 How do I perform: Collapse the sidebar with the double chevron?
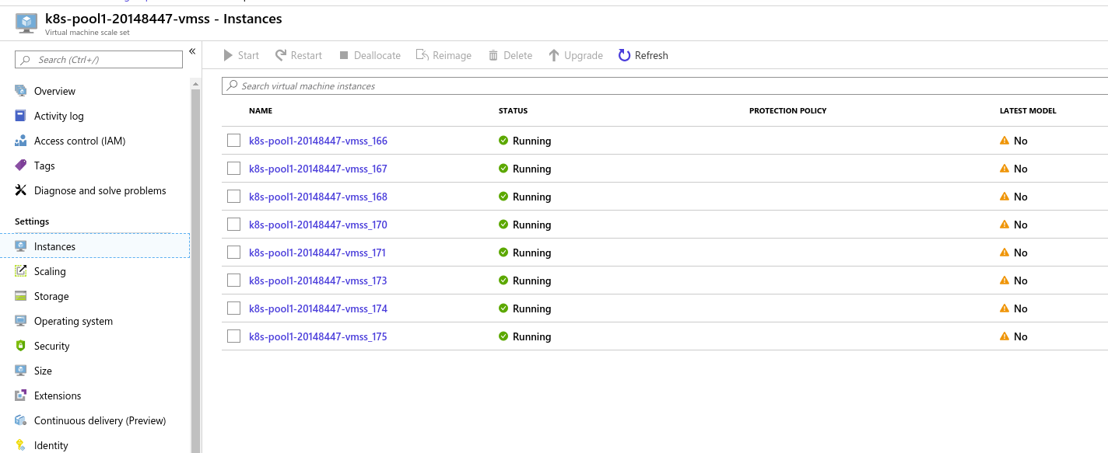tap(192, 52)
